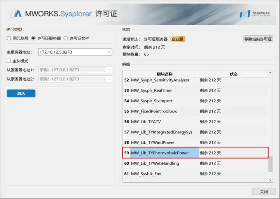This screenshot has height=199, width=280.
Task: Click the module list scrollbar thumb
Action: click(270, 164)
